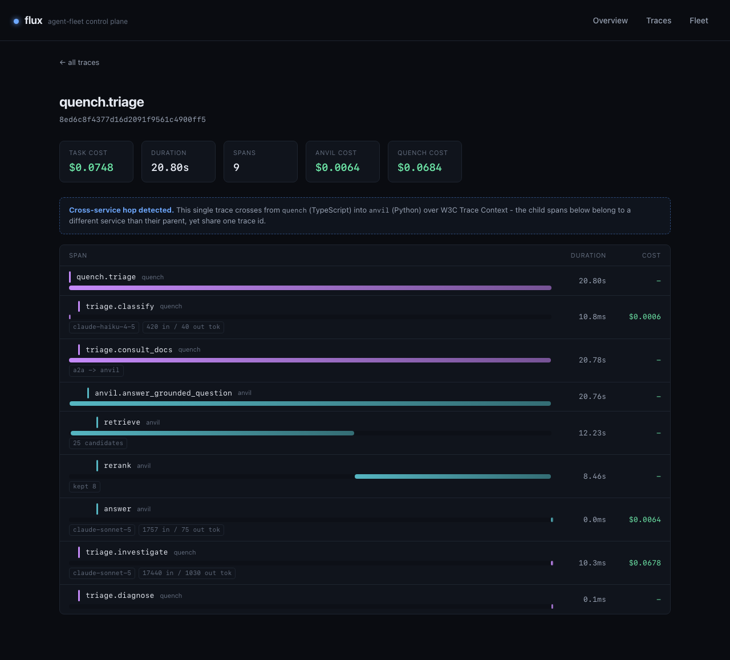
Task: Click the 17440 in / 1030 out tok tag
Action: pyautogui.click(x=187, y=573)
